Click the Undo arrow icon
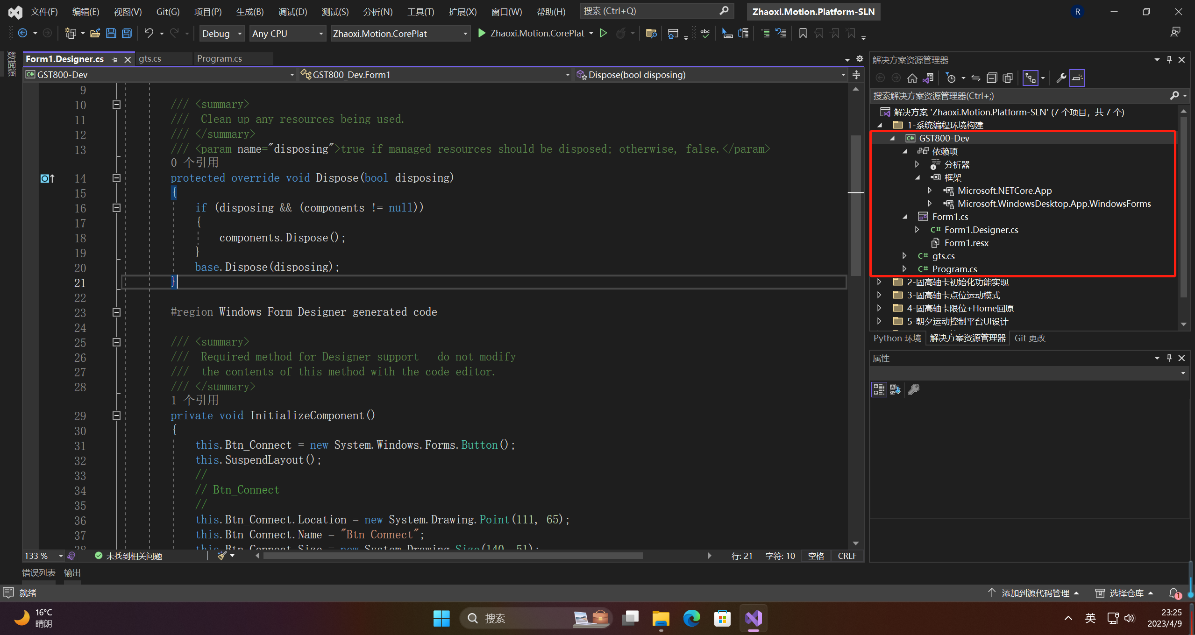Viewport: 1195px width, 635px height. [x=149, y=33]
